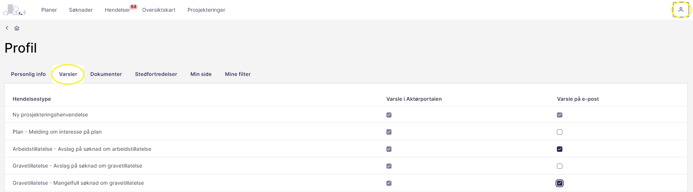Disable e-post for Avslag på arbeidstillatelse
This screenshot has width=693, height=192.
pos(559,149)
